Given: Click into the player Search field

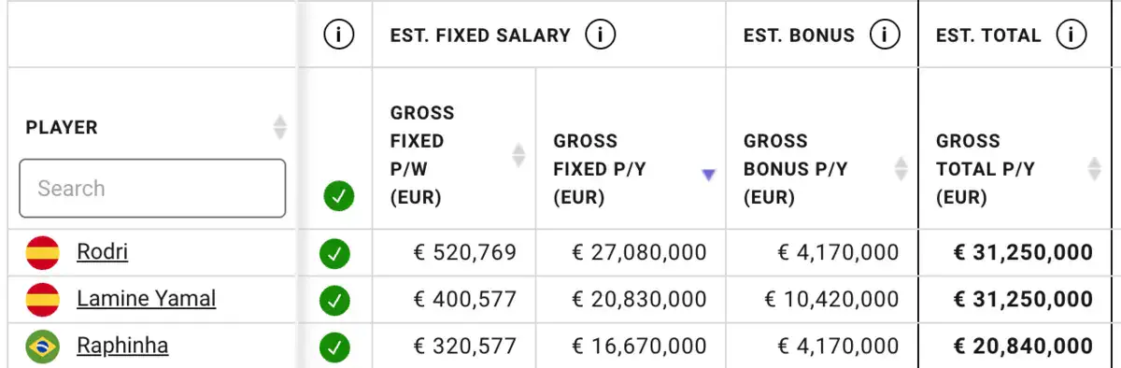Looking at the screenshot, I should point(152,188).
